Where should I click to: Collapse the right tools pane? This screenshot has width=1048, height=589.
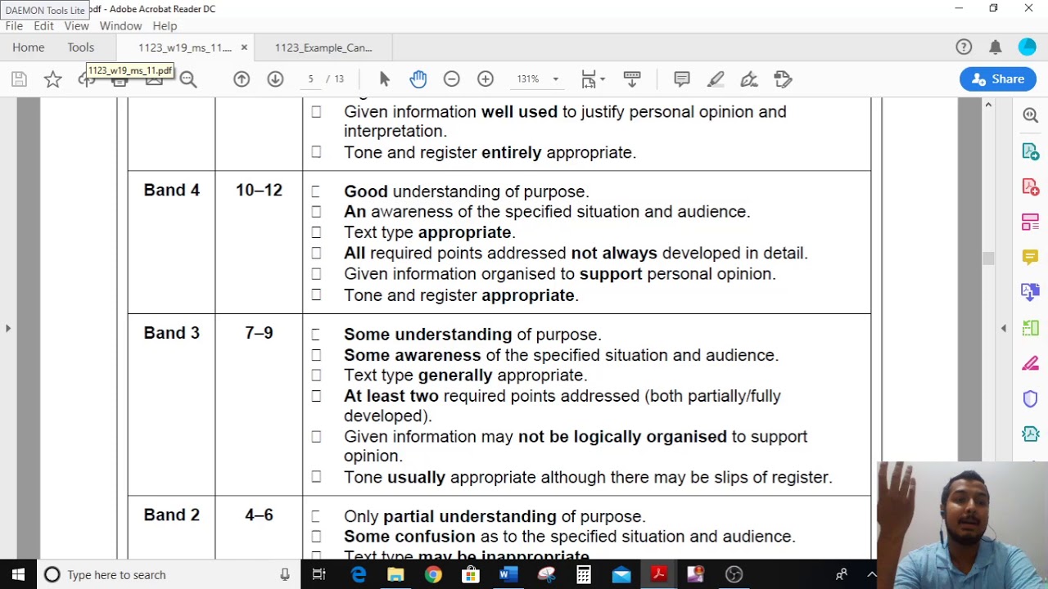coord(1004,328)
